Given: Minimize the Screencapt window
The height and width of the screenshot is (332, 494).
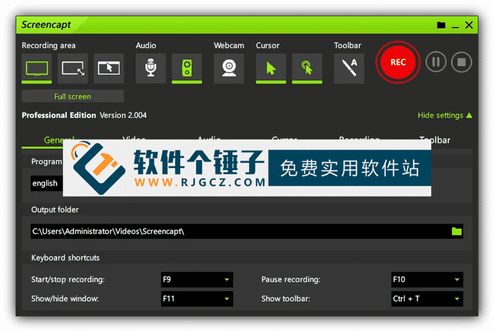Looking at the screenshot, I should (x=455, y=26).
